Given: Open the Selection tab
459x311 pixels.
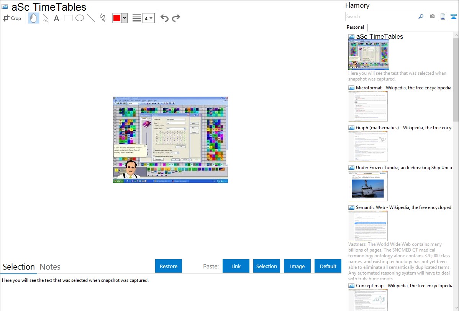Looking at the screenshot, I should (19, 267).
